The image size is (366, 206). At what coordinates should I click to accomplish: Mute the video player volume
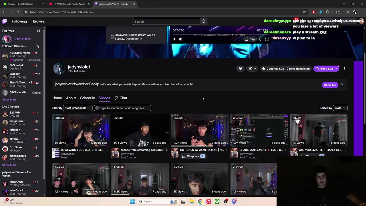pos(180,39)
